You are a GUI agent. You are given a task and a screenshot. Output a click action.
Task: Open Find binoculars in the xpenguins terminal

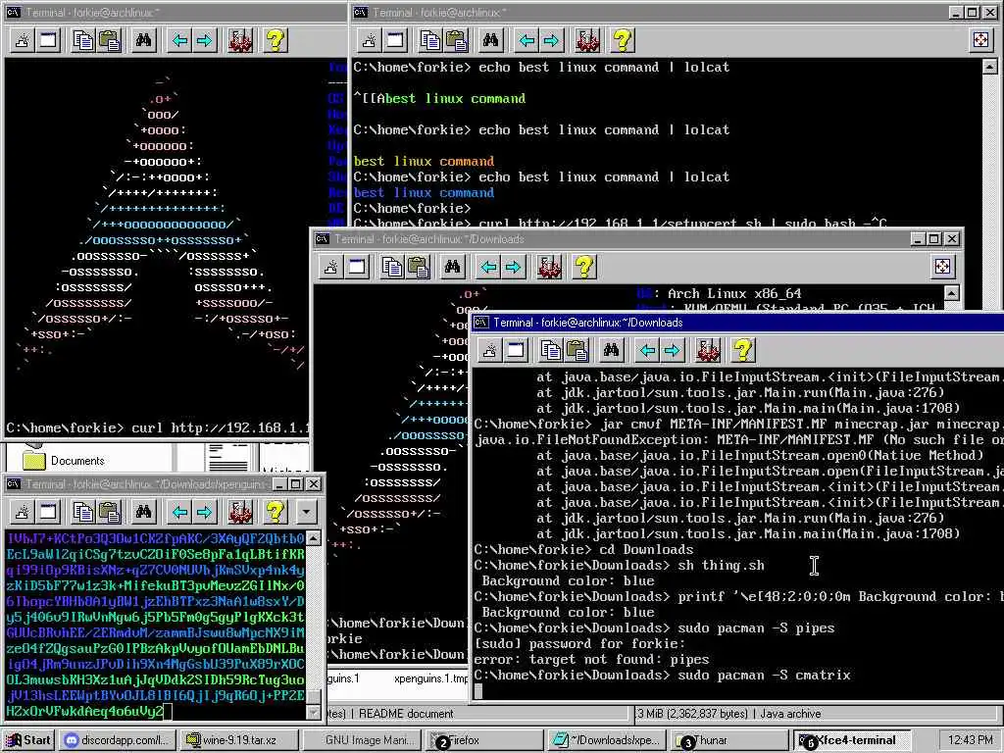point(143,512)
